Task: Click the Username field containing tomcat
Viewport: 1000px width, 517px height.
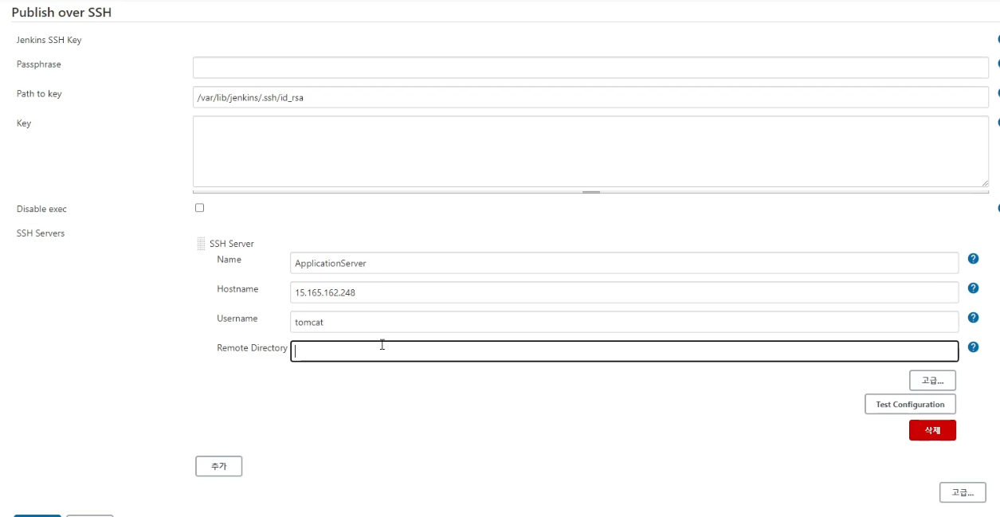Action: [x=624, y=322]
